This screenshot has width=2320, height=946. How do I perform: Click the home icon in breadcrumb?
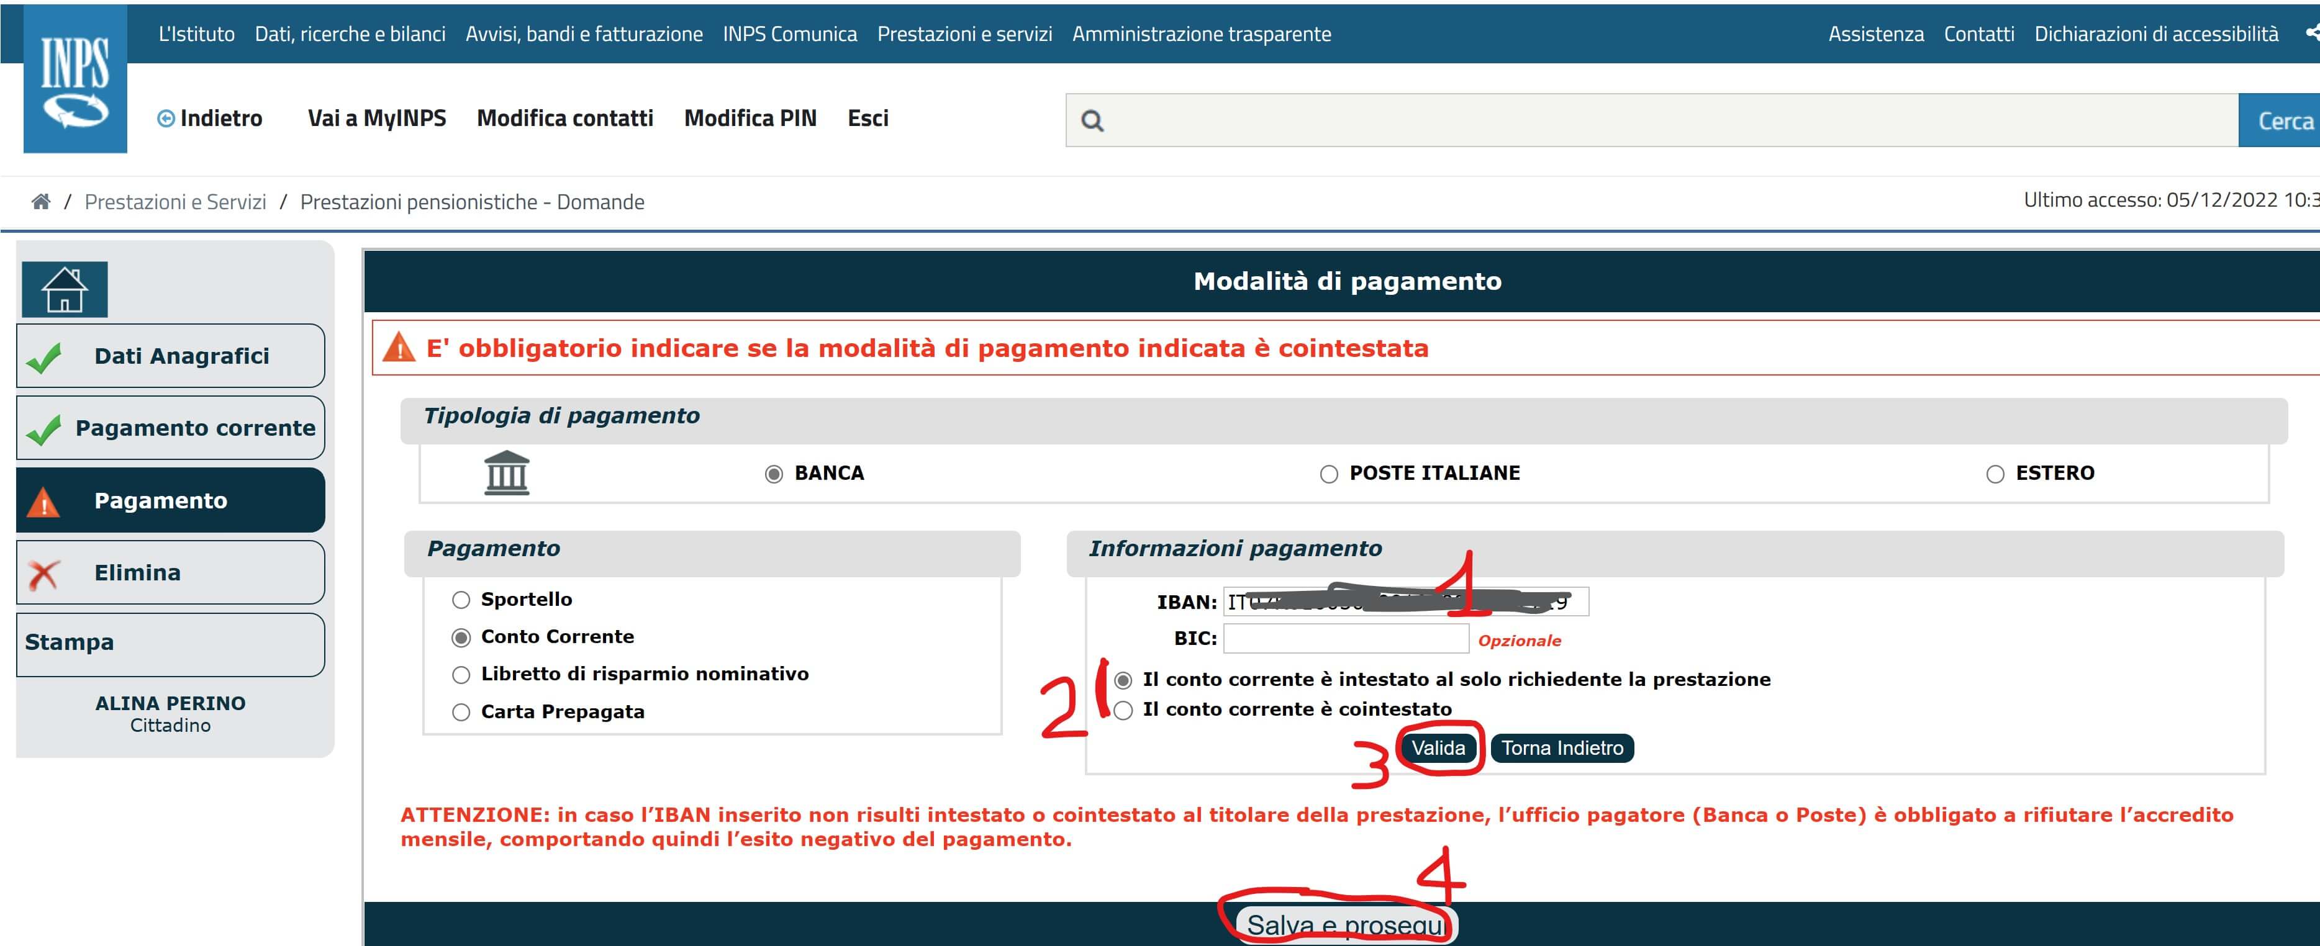click(40, 202)
